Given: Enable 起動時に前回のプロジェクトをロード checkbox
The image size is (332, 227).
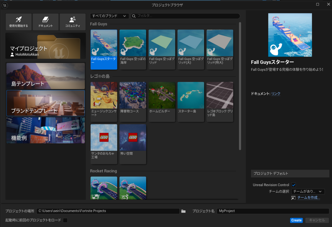Looking at the screenshot, I should point(65,220).
